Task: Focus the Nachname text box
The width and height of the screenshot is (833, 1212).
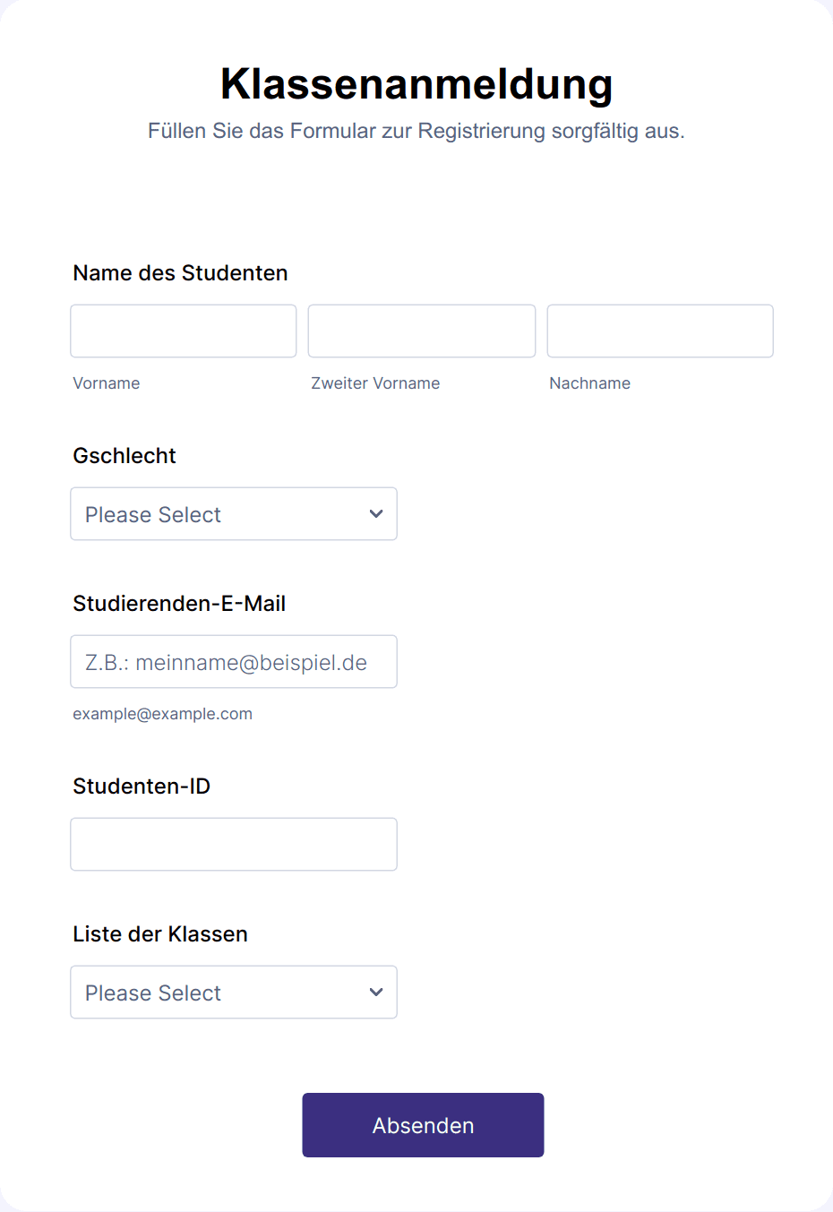Action: pos(660,331)
